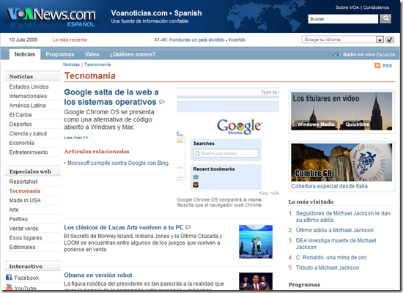Viewport: 403px width, 293px height.
Task: Click the Cumbre G8 banner image
Action: pos(341,162)
